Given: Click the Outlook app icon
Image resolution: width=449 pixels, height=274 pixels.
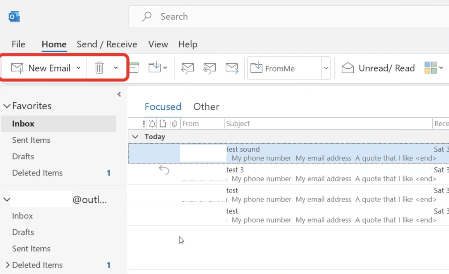Looking at the screenshot, I should point(14,17).
